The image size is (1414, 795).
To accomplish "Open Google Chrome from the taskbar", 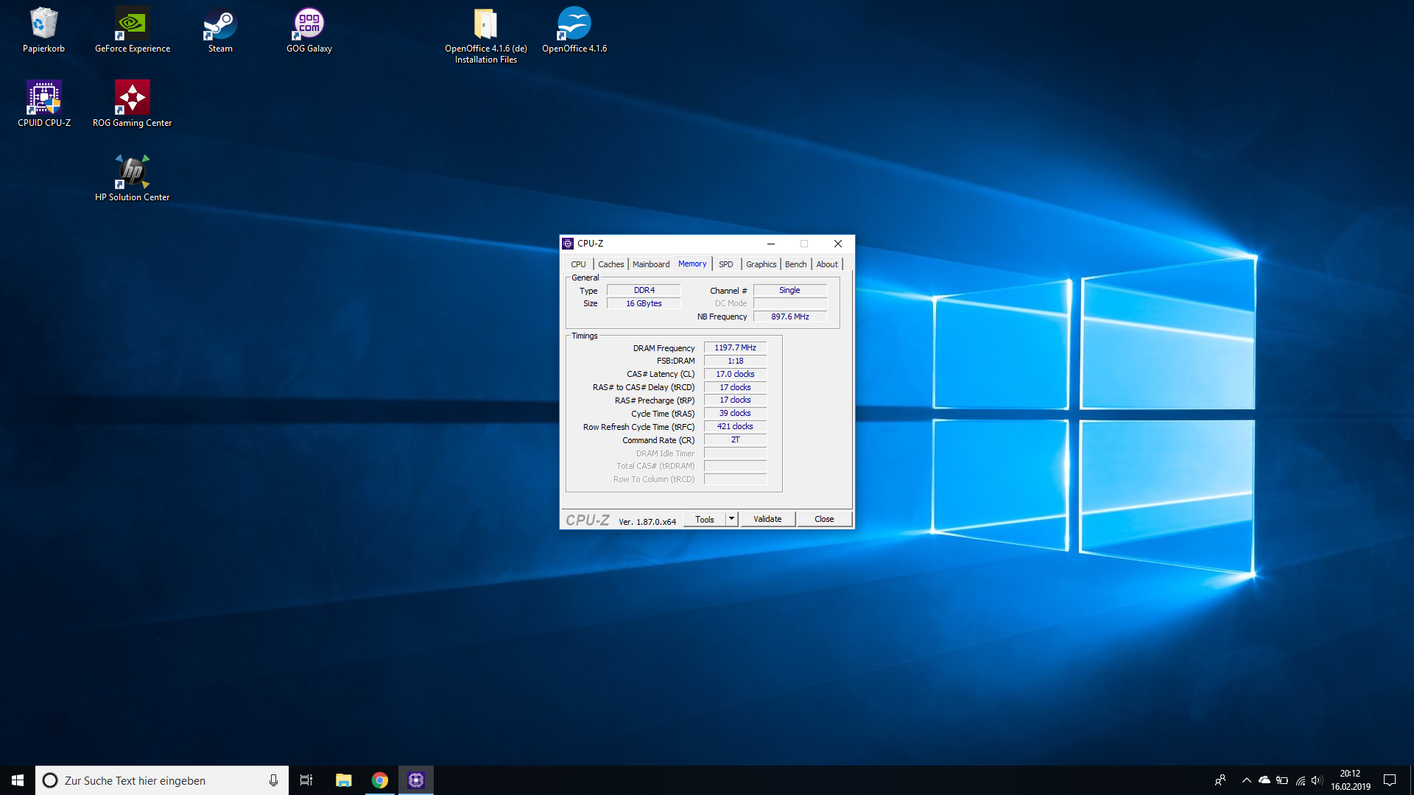I will pyautogui.click(x=380, y=780).
